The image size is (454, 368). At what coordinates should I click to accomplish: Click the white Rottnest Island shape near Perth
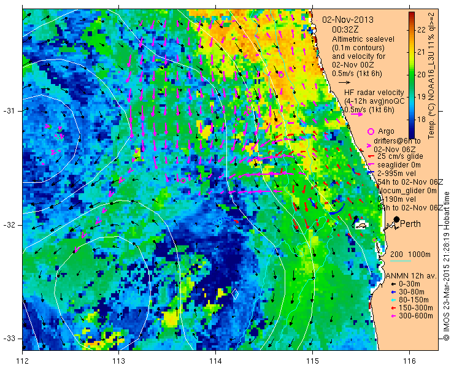pyautogui.click(x=361, y=226)
